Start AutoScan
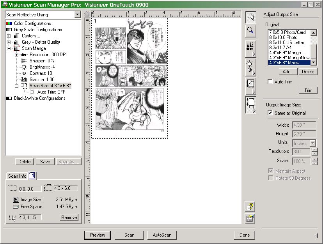Image resolution: width=323 pixels, height=244 pixels. [x=162, y=235]
